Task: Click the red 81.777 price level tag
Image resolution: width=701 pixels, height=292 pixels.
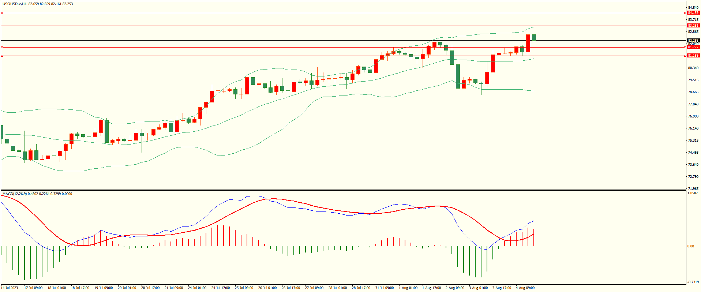Action: pos(693,47)
